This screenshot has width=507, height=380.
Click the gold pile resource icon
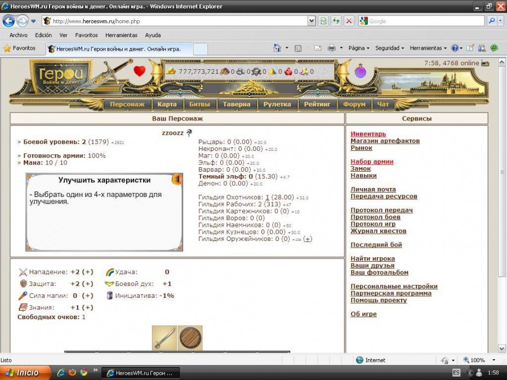tap(171, 71)
